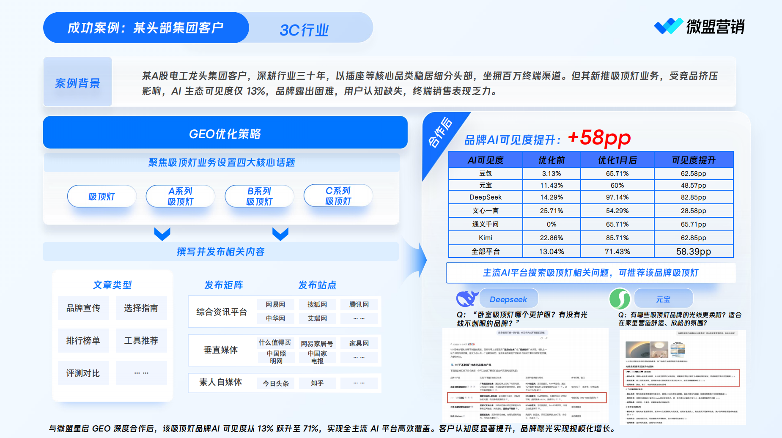Click the GEO优化策略 header bar
Image resolution: width=782 pixels, height=438 pixels.
point(225,133)
